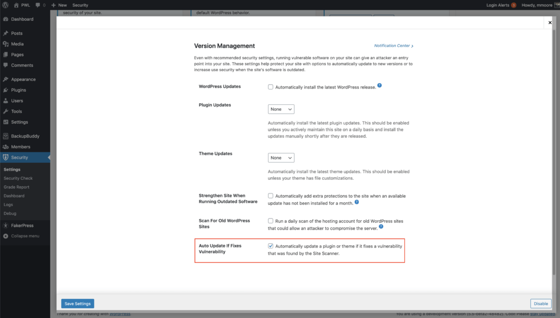The image size is (560, 318).
Task: Click the Pages icon in sidebar
Action: tap(5, 55)
